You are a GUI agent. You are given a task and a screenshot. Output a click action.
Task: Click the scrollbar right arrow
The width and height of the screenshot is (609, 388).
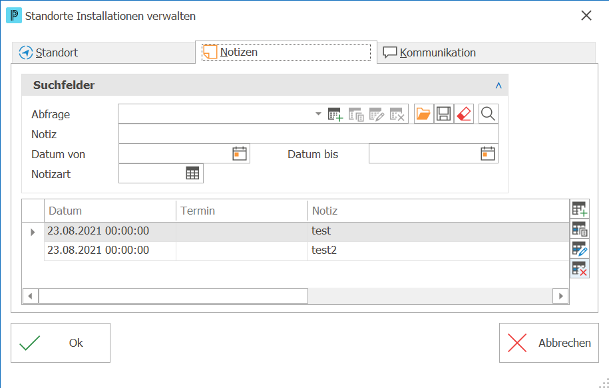pyautogui.click(x=560, y=296)
